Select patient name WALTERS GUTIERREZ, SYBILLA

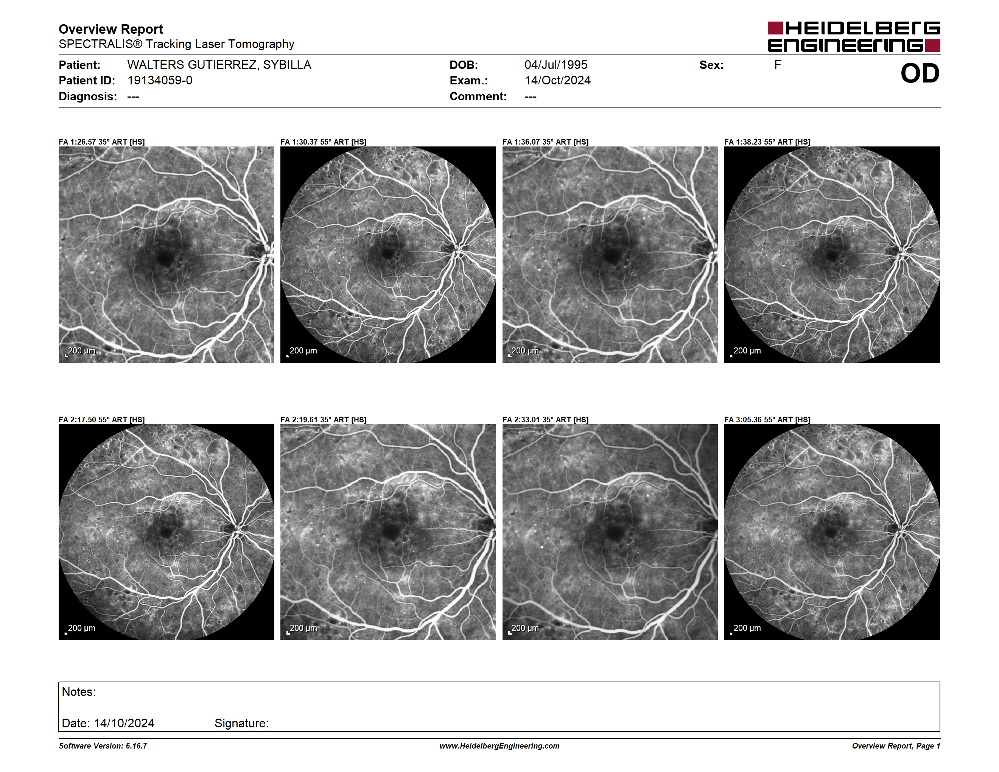[x=219, y=65]
